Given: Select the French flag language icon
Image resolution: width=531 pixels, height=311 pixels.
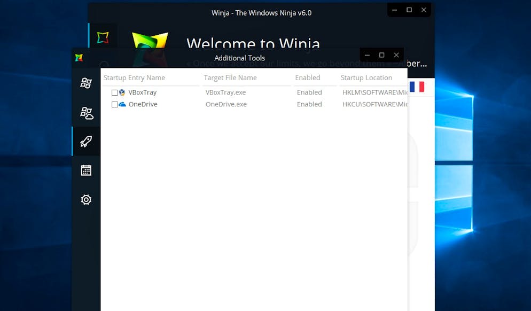Looking at the screenshot, I should point(417,87).
